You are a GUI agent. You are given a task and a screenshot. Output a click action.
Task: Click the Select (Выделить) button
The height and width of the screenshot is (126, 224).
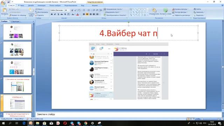[199, 15]
